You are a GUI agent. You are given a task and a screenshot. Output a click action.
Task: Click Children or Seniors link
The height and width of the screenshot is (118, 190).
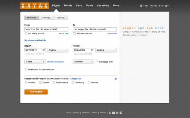point(55,62)
